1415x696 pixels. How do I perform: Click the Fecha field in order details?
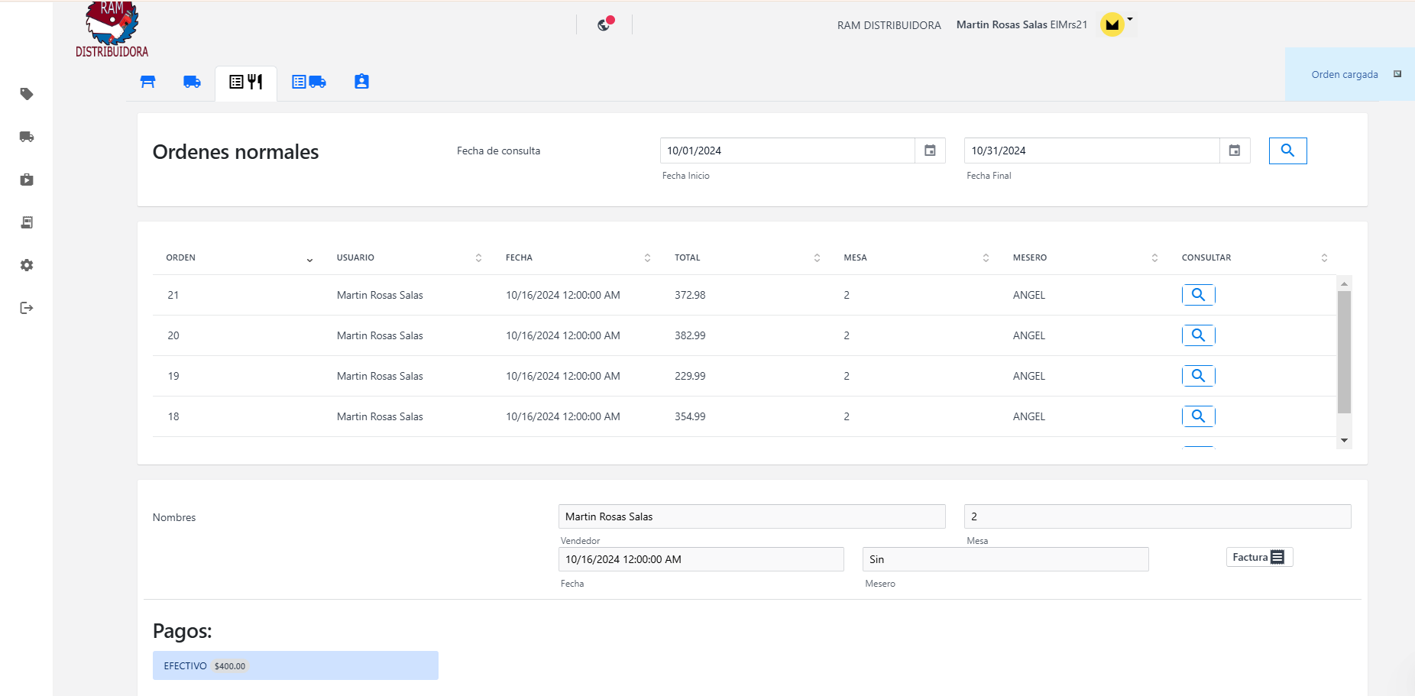coord(701,559)
